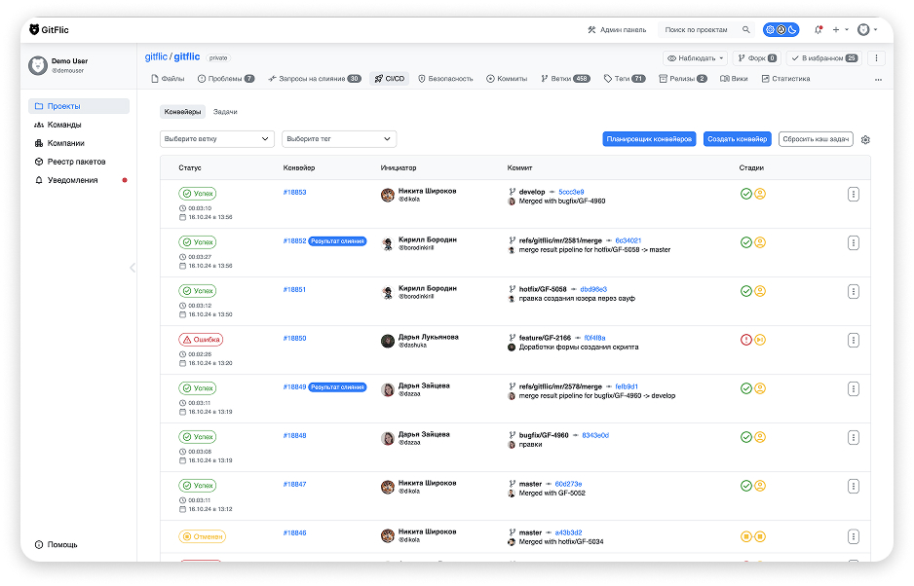Expand more tabs ellipsis after Статистика
The height and width of the screenshot is (586, 914).
pos(879,79)
